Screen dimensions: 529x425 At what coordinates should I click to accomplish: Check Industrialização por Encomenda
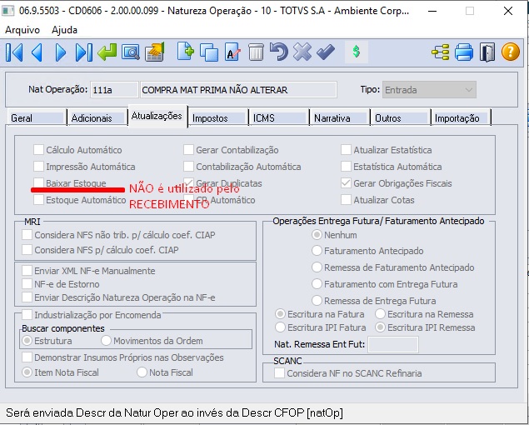click(x=27, y=315)
